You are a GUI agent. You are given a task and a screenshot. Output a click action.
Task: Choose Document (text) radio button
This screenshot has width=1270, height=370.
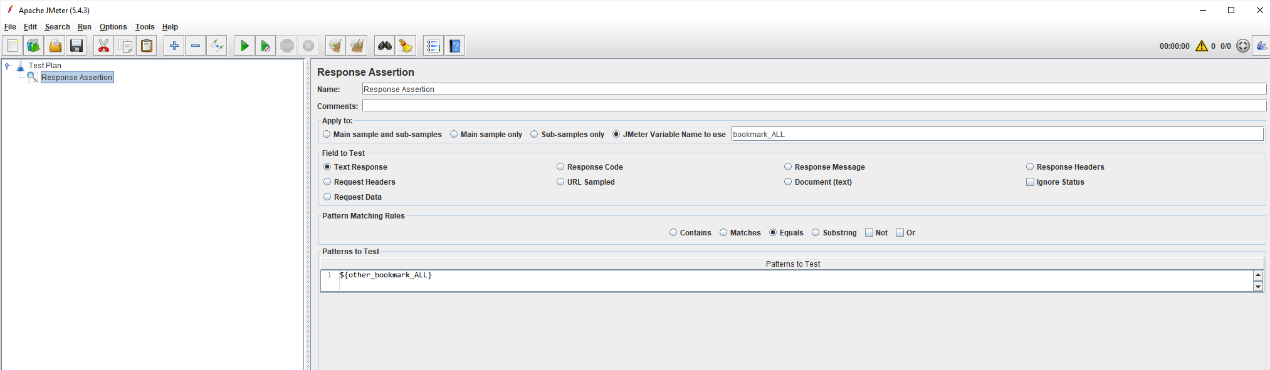pyautogui.click(x=818, y=182)
